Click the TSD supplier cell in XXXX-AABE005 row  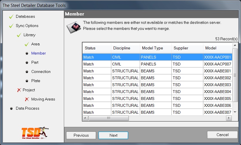point(187,98)
